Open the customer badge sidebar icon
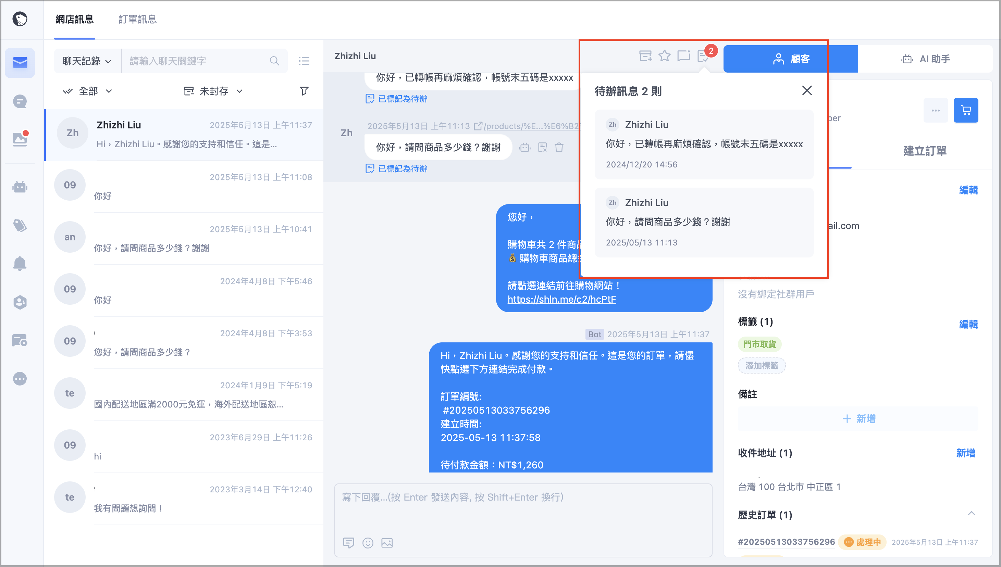Viewport: 1001px width, 567px height. (20, 302)
